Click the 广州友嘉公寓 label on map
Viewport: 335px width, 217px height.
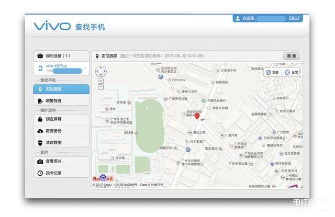click(x=238, y=164)
